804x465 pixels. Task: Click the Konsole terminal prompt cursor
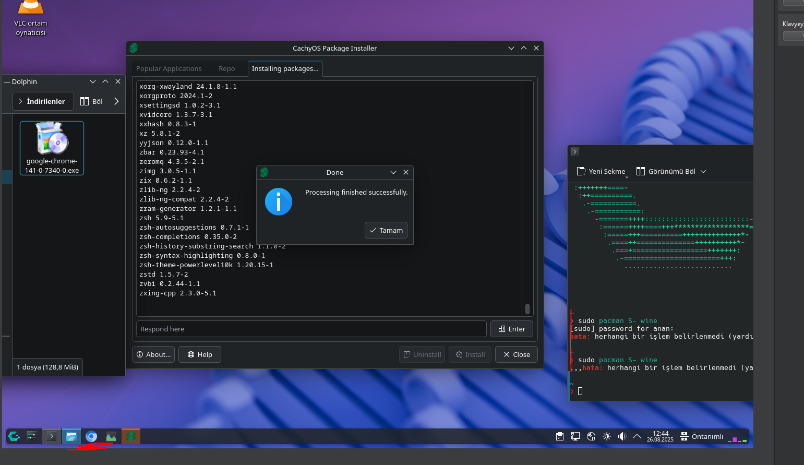(580, 391)
